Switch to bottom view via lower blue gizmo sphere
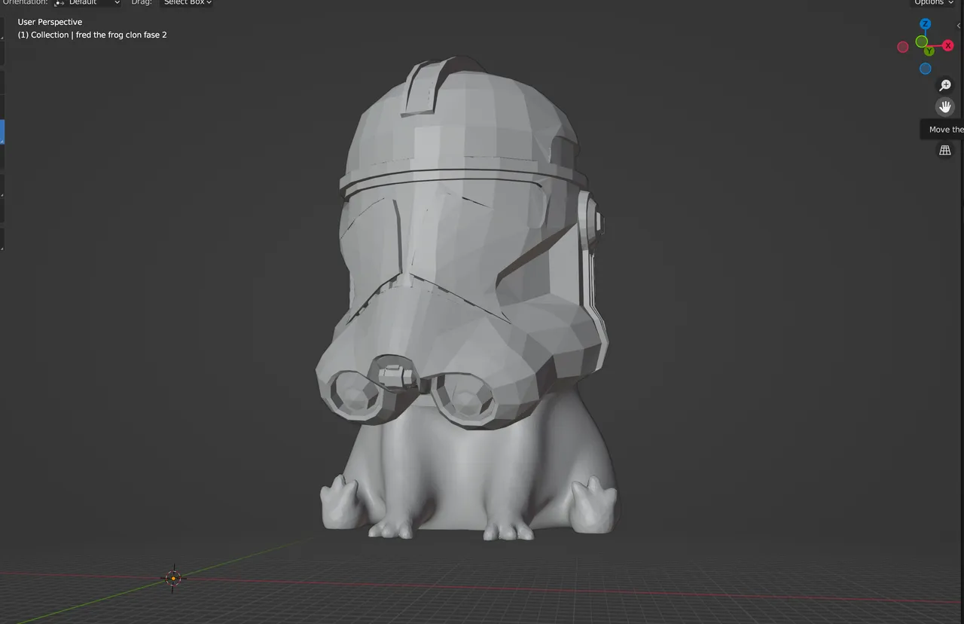Screen dimensions: 964x624 tap(925, 69)
